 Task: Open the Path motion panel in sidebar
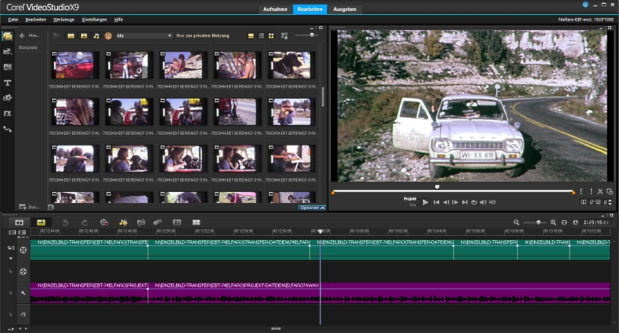coord(8,129)
